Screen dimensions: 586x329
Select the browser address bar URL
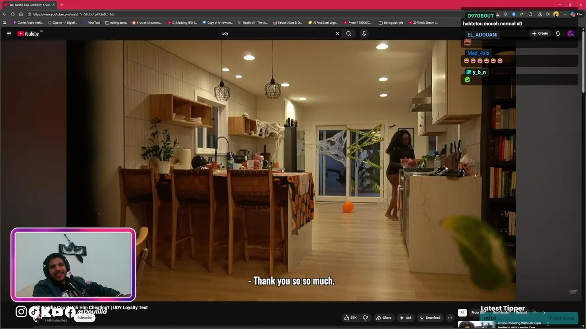(x=74, y=14)
